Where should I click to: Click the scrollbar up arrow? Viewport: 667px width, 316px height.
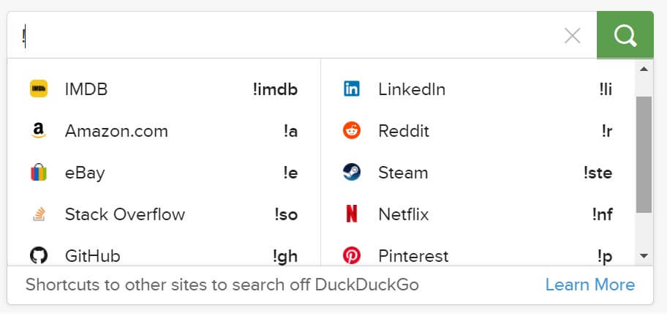[644, 69]
